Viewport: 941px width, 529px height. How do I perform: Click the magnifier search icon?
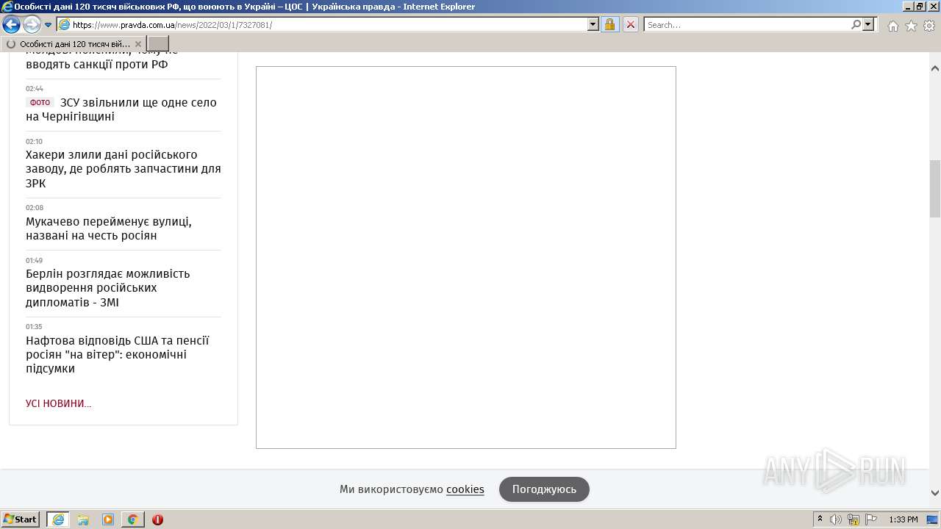point(856,25)
